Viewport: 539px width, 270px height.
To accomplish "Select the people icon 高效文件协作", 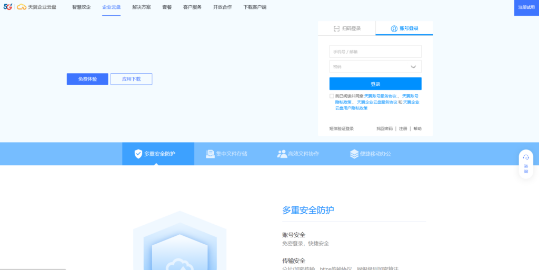I will tap(282, 154).
